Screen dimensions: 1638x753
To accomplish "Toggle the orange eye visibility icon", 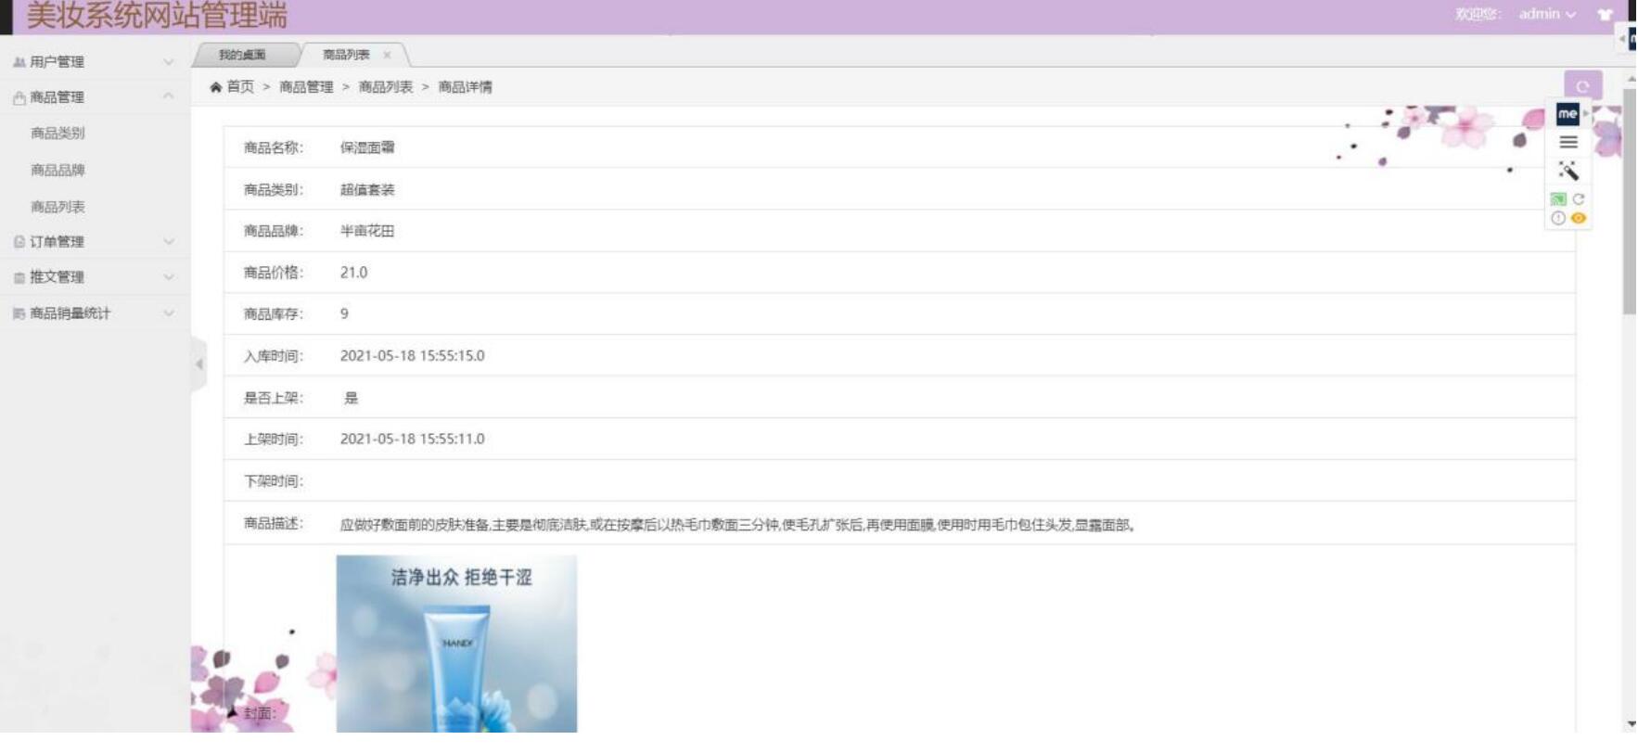I will [1579, 219].
